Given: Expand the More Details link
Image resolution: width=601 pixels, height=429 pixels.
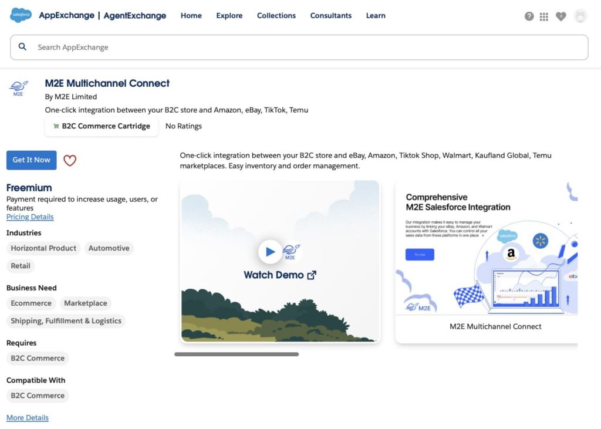Looking at the screenshot, I should (28, 418).
